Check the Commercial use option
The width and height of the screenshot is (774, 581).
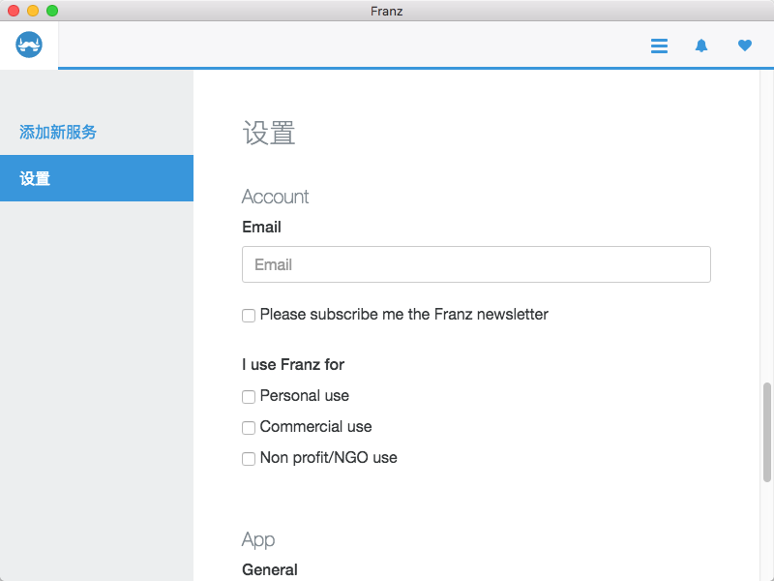[x=249, y=427]
